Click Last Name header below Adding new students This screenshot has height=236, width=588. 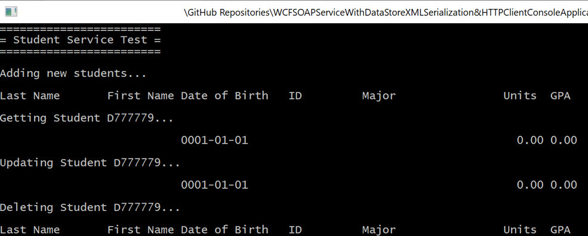point(30,96)
